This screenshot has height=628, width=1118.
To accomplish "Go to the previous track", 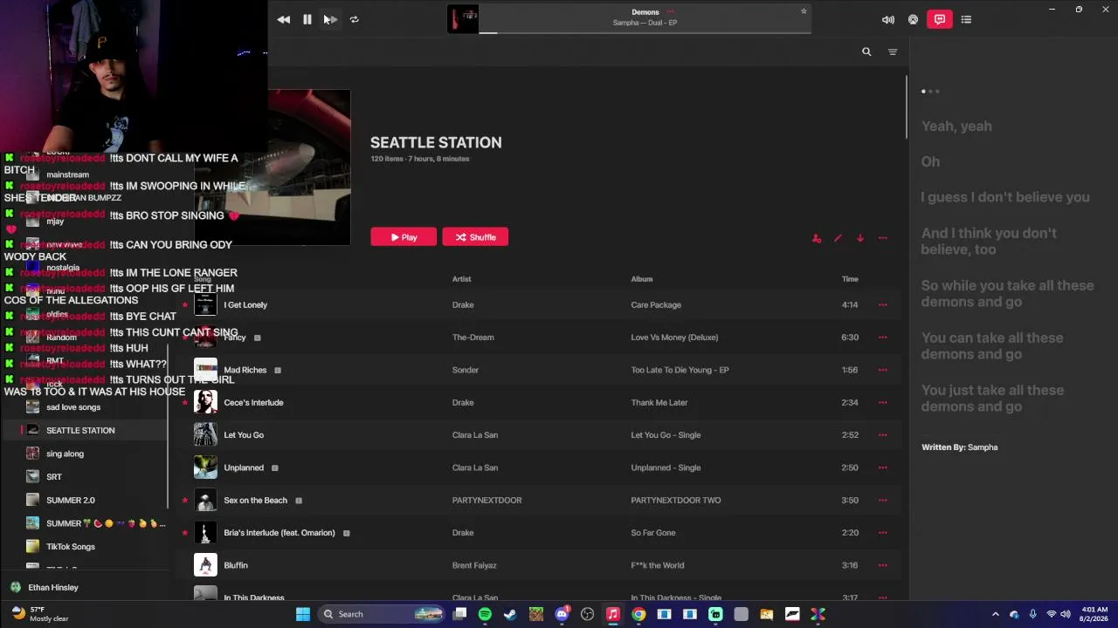I will click(284, 19).
